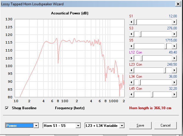This screenshot has height=136, width=183.
Task: Toggle the Show Baseline checkbox
Action: (x=7, y=108)
